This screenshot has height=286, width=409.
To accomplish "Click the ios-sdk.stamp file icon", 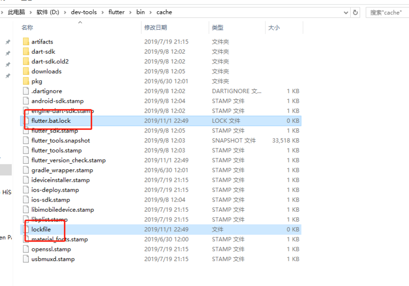I will (26, 200).
